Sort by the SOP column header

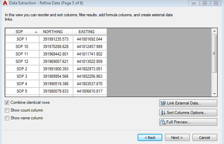(x=22, y=32)
